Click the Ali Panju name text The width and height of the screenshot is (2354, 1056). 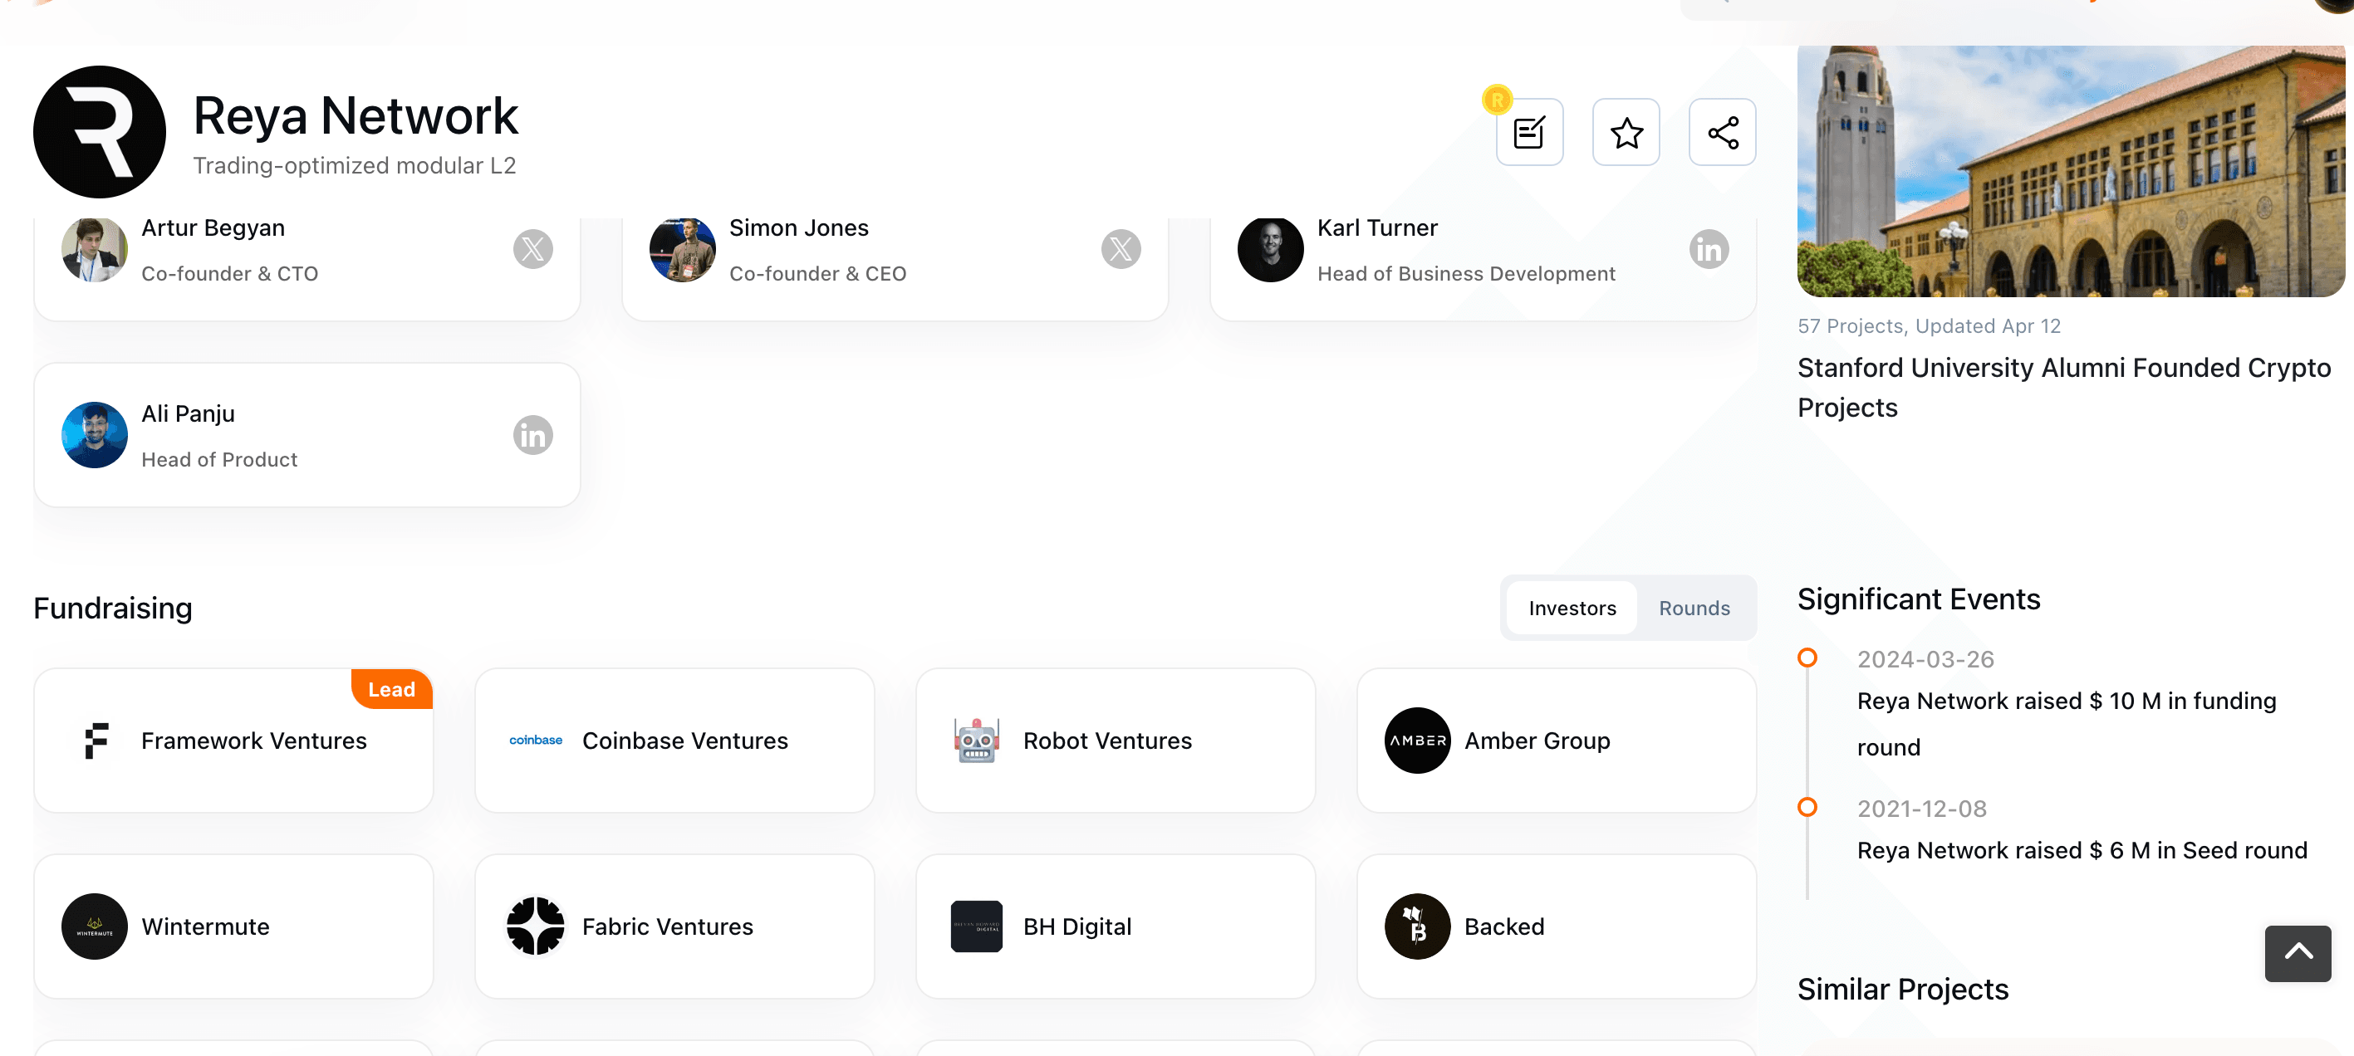(x=189, y=413)
